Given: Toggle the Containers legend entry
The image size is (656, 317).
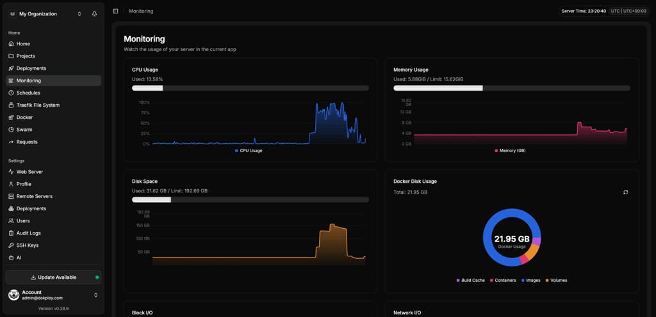Looking at the screenshot, I should pos(503,281).
